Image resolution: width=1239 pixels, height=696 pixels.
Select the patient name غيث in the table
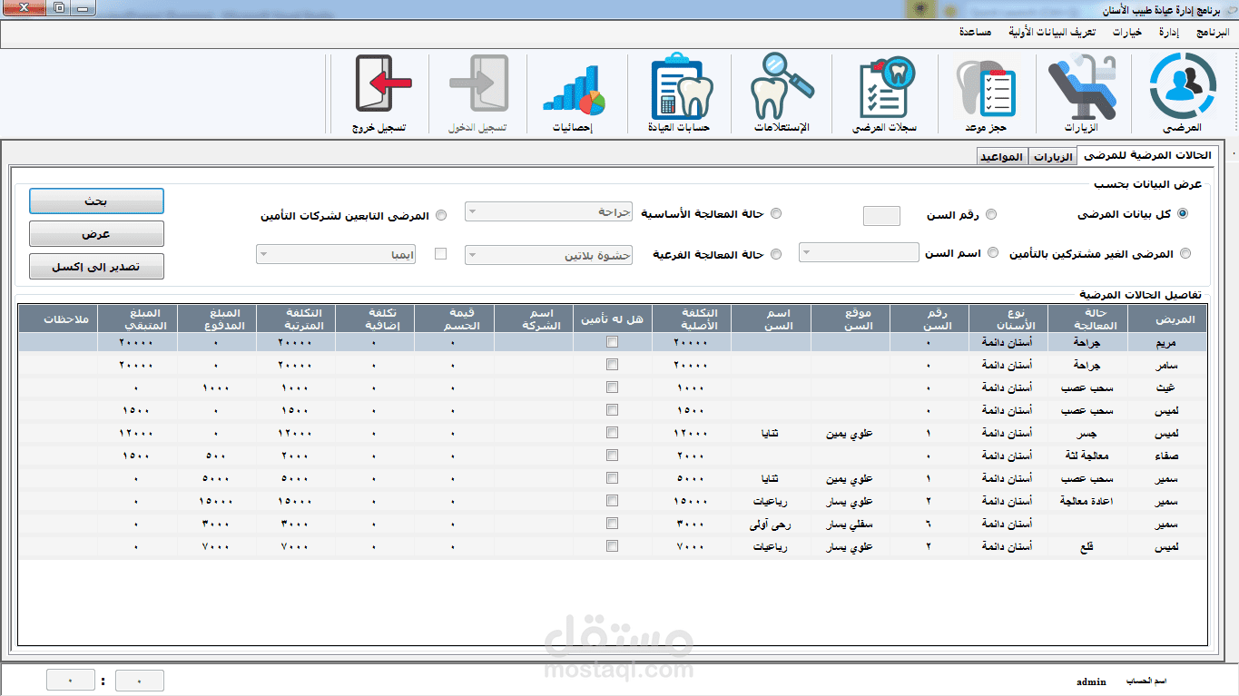click(x=1168, y=387)
